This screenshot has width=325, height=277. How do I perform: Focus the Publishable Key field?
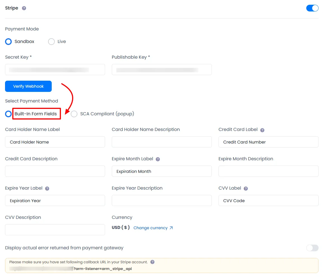[x=162, y=70]
